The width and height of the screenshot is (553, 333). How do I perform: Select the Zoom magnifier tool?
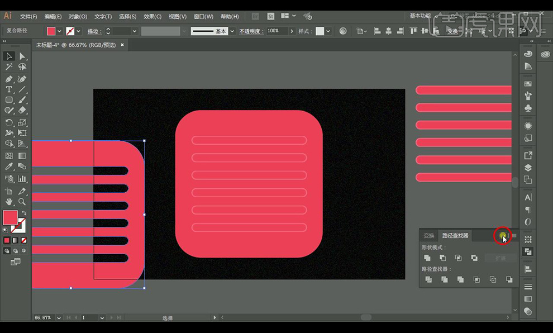click(22, 201)
